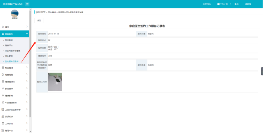
Task: Click the scrollbar down arrow in sidebar
Action: [x=30, y=131]
